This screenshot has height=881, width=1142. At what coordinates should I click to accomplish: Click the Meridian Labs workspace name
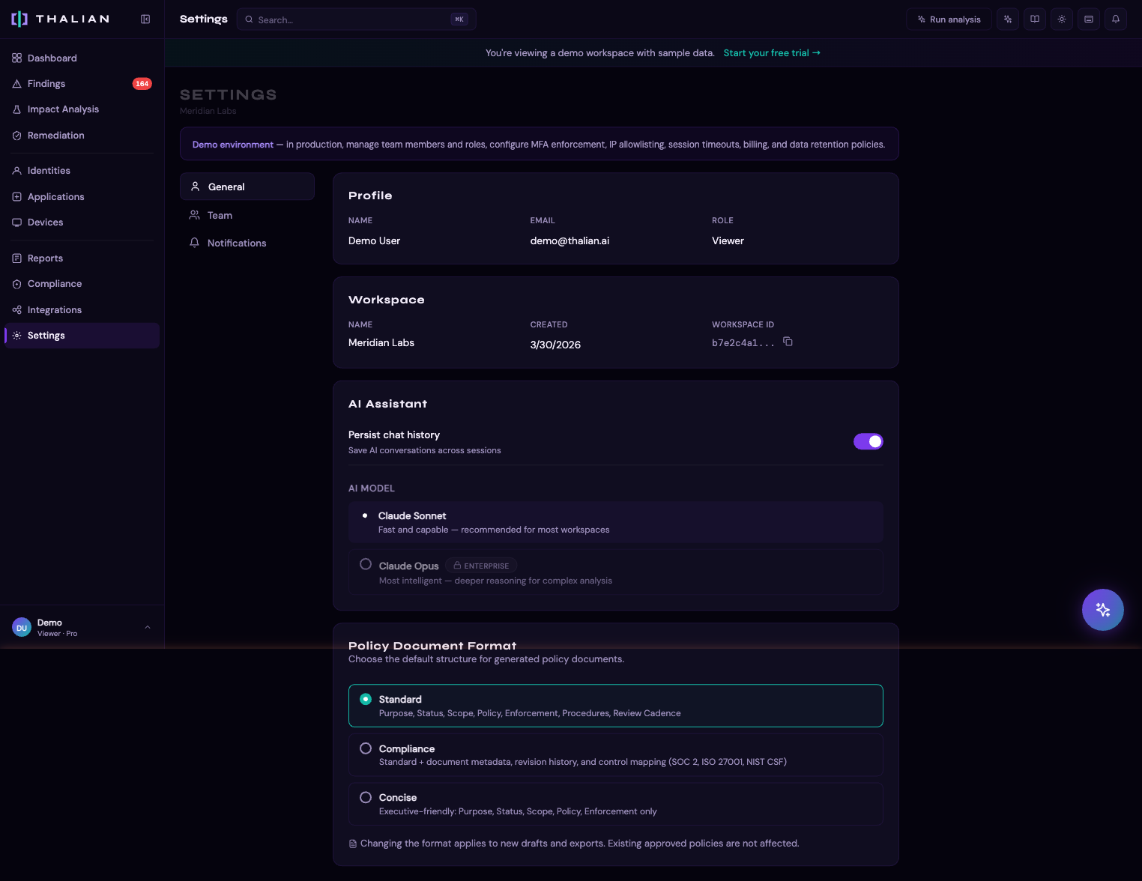point(381,342)
